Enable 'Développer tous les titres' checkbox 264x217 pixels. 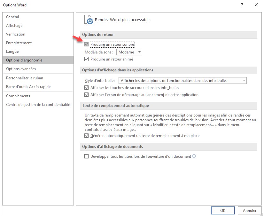click(86, 157)
